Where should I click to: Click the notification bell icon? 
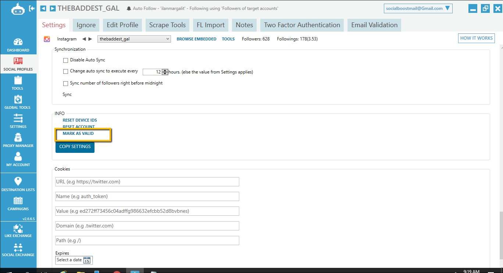coord(129,8)
